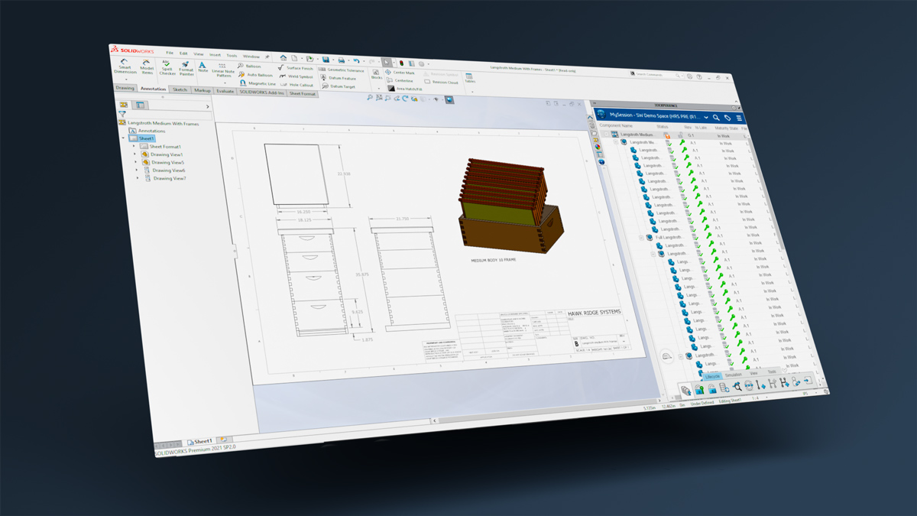The image size is (917, 516).
Task: Click the Help question mark icon
Action: point(698,76)
